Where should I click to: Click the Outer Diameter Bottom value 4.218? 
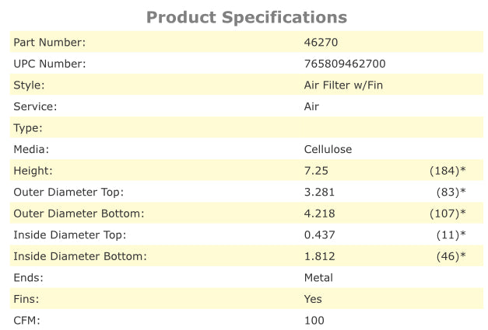(x=318, y=213)
